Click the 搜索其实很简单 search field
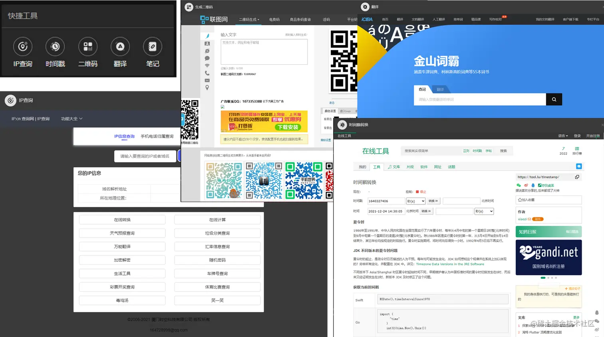Screen dimensions: 604x337 point(431,151)
